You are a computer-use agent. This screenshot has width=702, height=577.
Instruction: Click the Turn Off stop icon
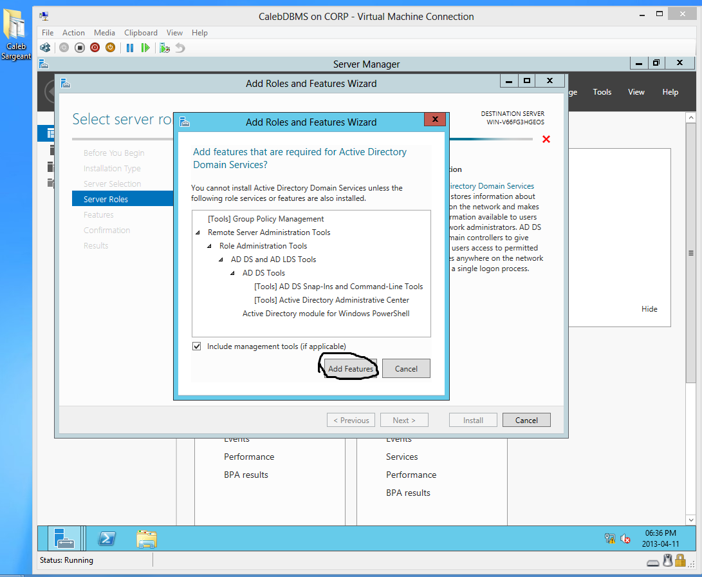point(80,48)
